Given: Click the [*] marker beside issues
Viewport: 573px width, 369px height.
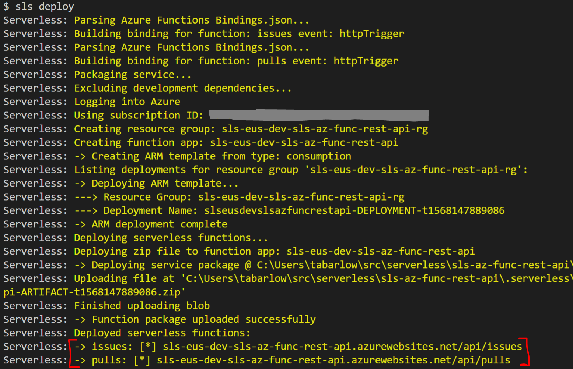Looking at the screenshot, I should pos(148,347).
